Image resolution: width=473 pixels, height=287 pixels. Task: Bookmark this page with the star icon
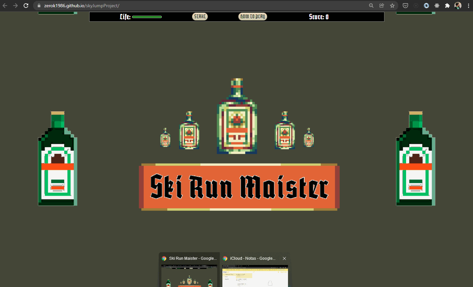(x=392, y=6)
